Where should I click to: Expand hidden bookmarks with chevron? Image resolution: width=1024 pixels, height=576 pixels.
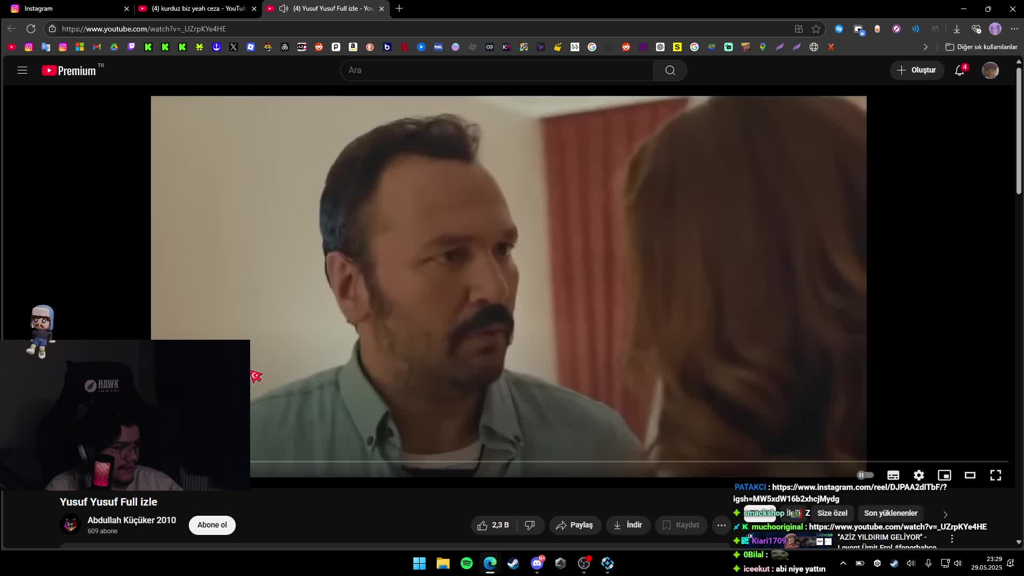[x=925, y=47]
